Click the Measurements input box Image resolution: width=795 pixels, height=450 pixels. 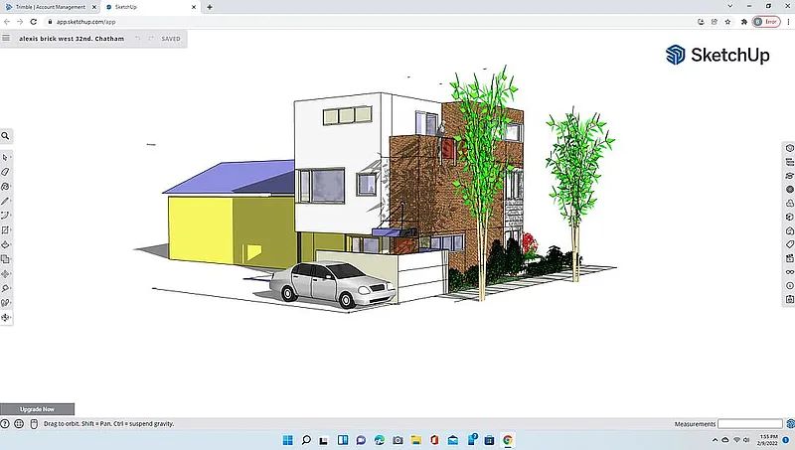pyautogui.click(x=750, y=424)
